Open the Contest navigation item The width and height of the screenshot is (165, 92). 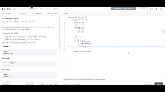click(36, 9)
